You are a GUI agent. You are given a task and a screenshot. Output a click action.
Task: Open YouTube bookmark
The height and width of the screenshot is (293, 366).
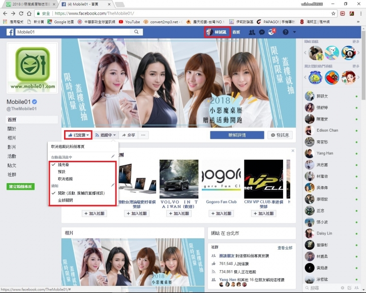point(129,22)
